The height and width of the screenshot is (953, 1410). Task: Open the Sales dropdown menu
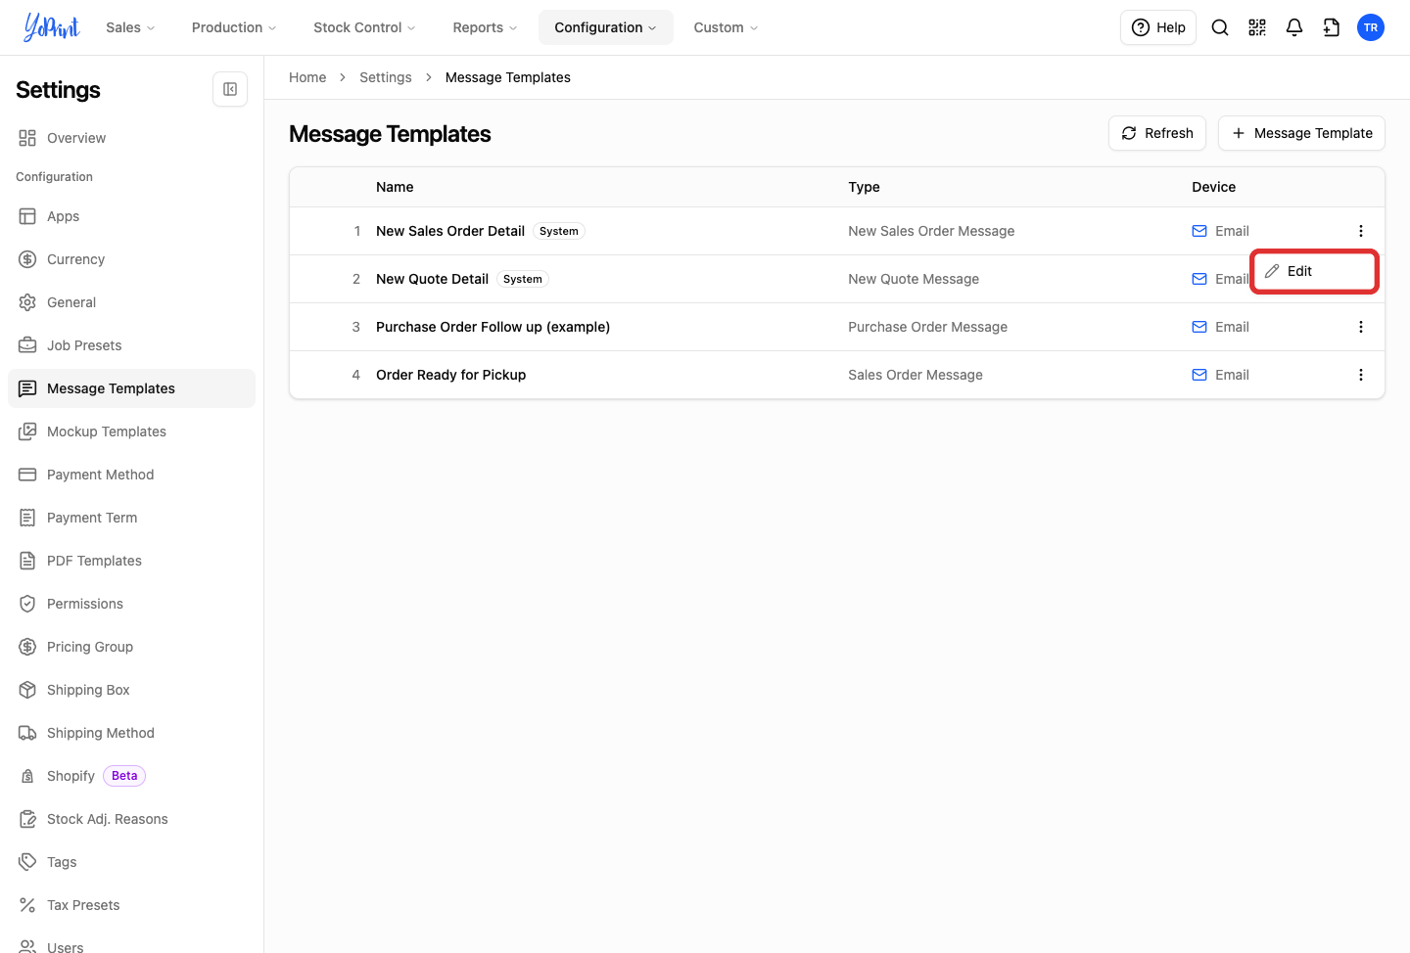(x=130, y=27)
